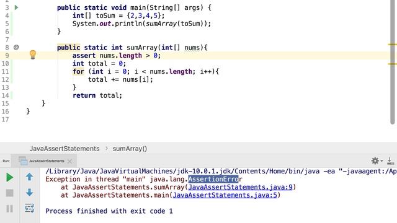Click 'int total = 0;' on line 10

(x=99, y=63)
